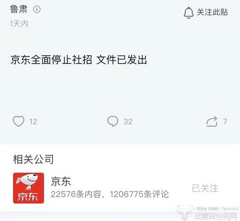
Task: Click the like count 12
Action: [33, 122]
